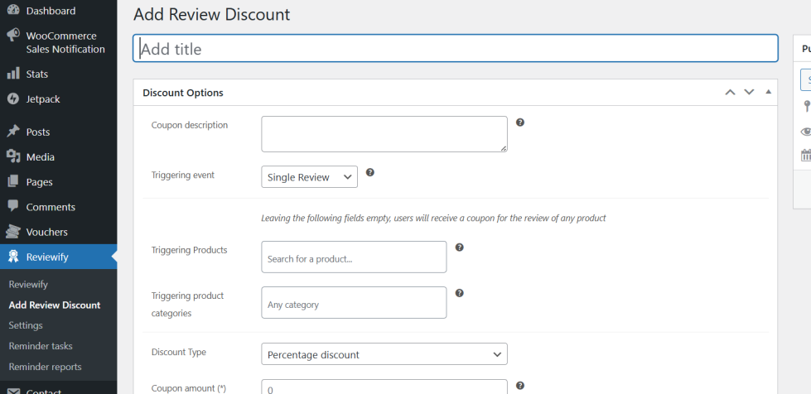Click the Vouchers icon

tap(13, 231)
